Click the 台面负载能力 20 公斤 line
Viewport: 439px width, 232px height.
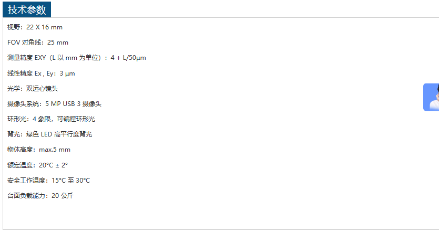40,196
